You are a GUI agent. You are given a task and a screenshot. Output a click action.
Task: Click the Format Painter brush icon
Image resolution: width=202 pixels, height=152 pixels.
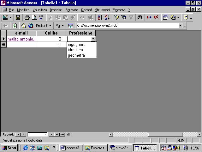click(x=73, y=17)
